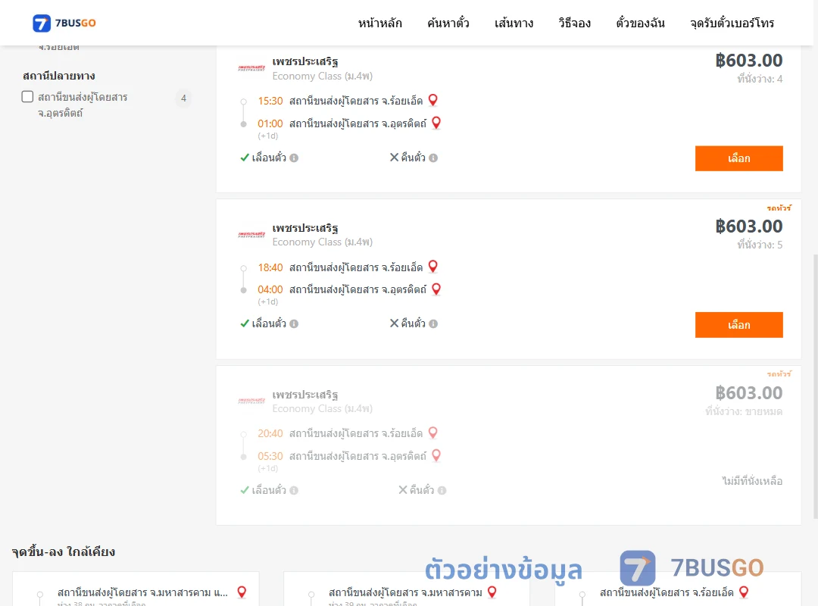Open map pin for Roi Et nearby station card
The width and height of the screenshot is (818, 606).
tap(744, 592)
